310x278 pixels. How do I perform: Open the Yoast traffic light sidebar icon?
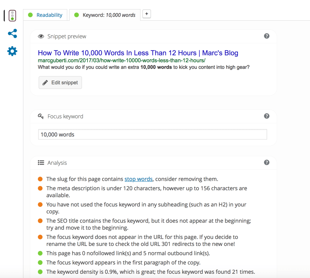tap(12, 15)
